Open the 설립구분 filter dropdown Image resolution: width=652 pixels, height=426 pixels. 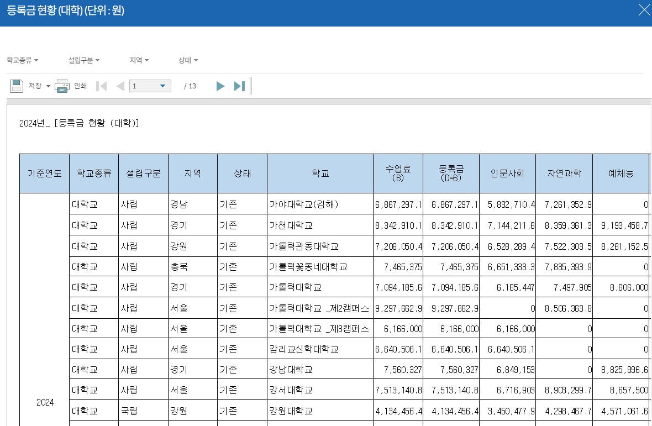(83, 61)
